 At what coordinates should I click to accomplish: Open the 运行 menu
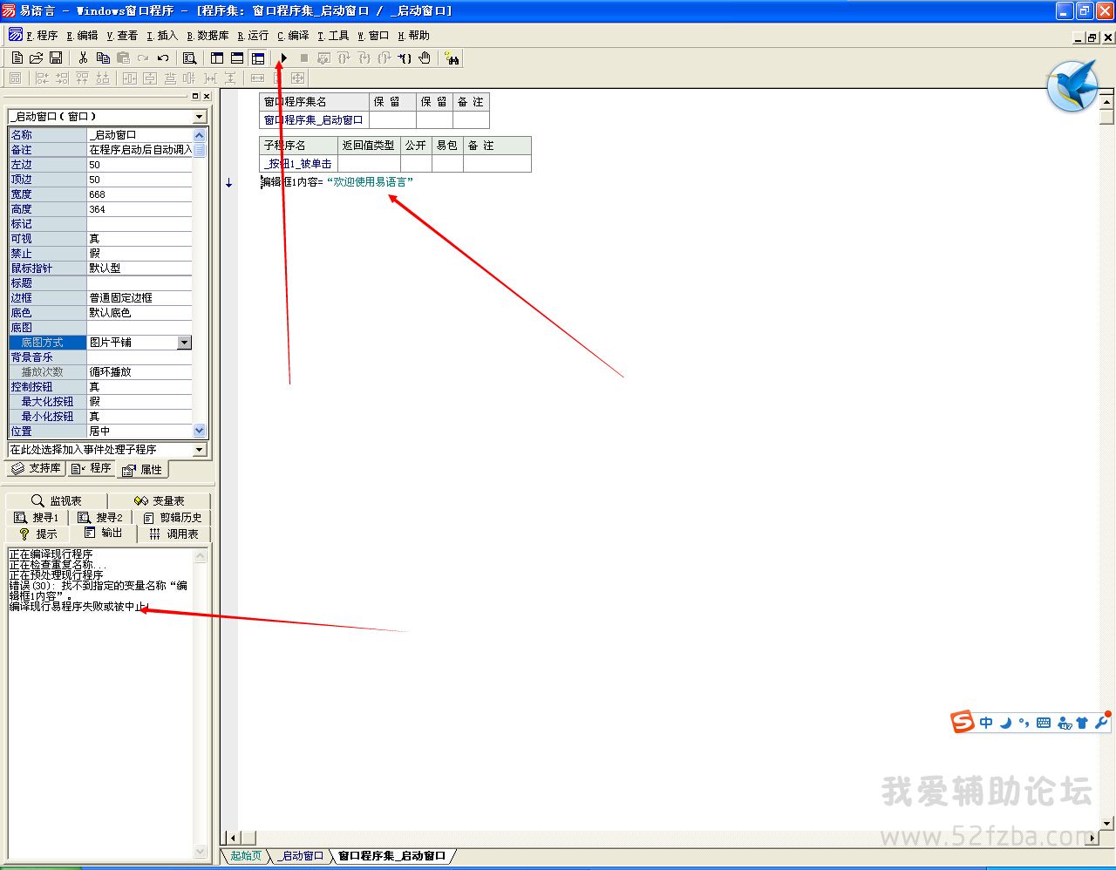(253, 36)
